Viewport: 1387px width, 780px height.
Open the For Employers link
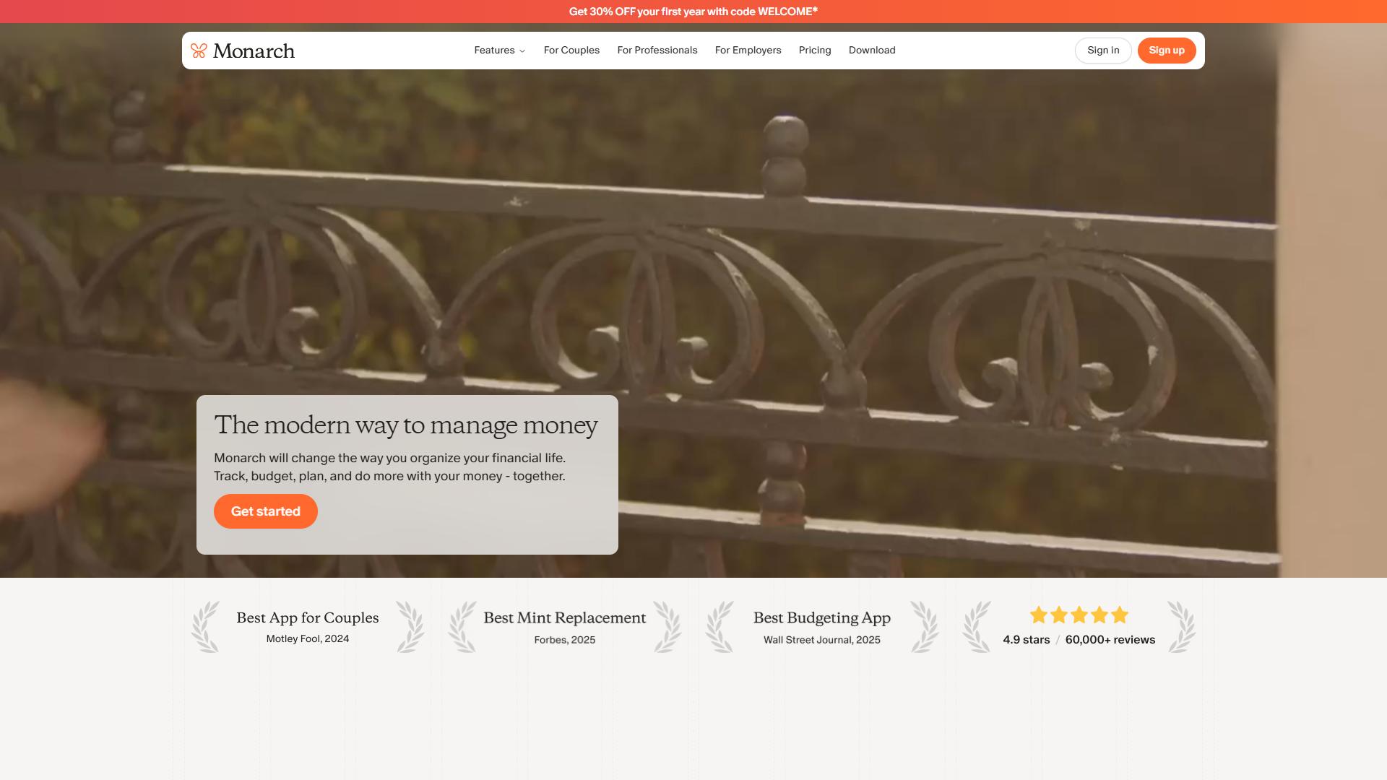[x=748, y=51]
